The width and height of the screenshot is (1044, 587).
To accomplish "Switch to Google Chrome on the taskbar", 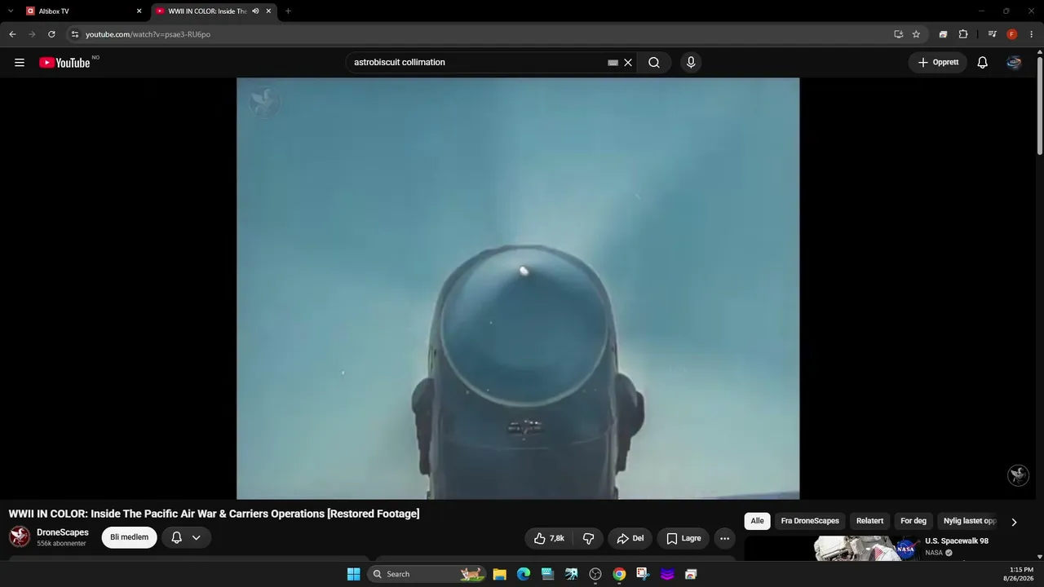I will (619, 574).
